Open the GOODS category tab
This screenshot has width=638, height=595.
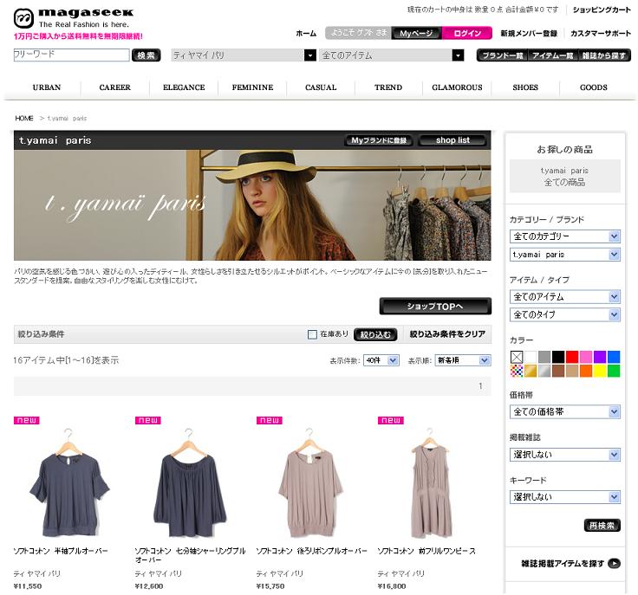594,87
